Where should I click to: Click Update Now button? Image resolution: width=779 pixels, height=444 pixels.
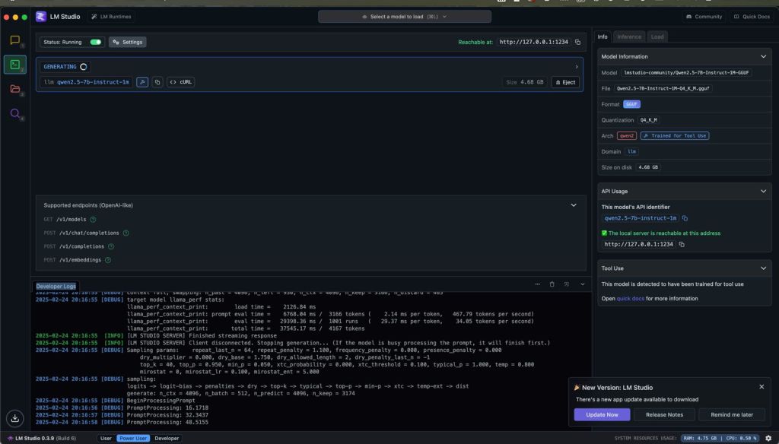602,414
